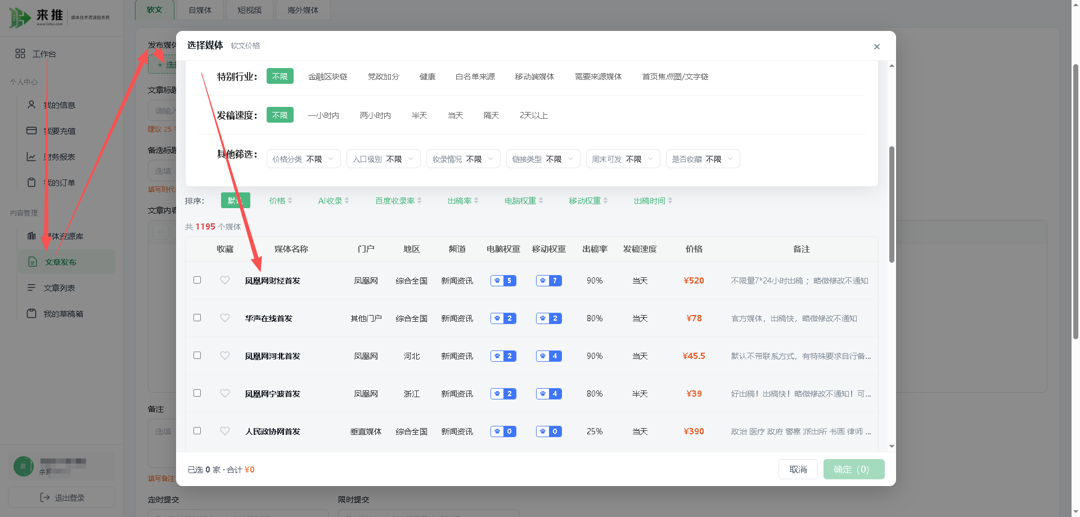The height and width of the screenshot is (517, 1080).
Task: Select 健康 industry filter
Action: [427, 77]
